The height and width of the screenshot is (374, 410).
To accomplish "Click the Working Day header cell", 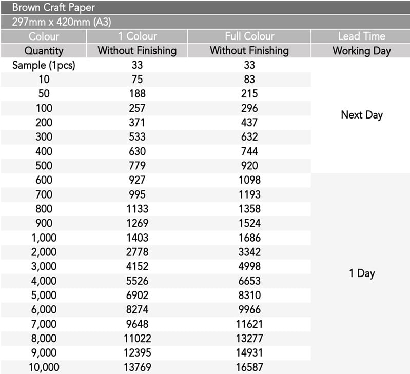I will coord(361,51).
